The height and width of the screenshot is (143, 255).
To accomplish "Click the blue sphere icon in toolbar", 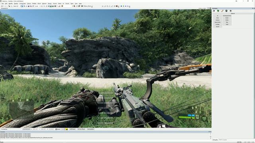I will (x=121, y=6).
